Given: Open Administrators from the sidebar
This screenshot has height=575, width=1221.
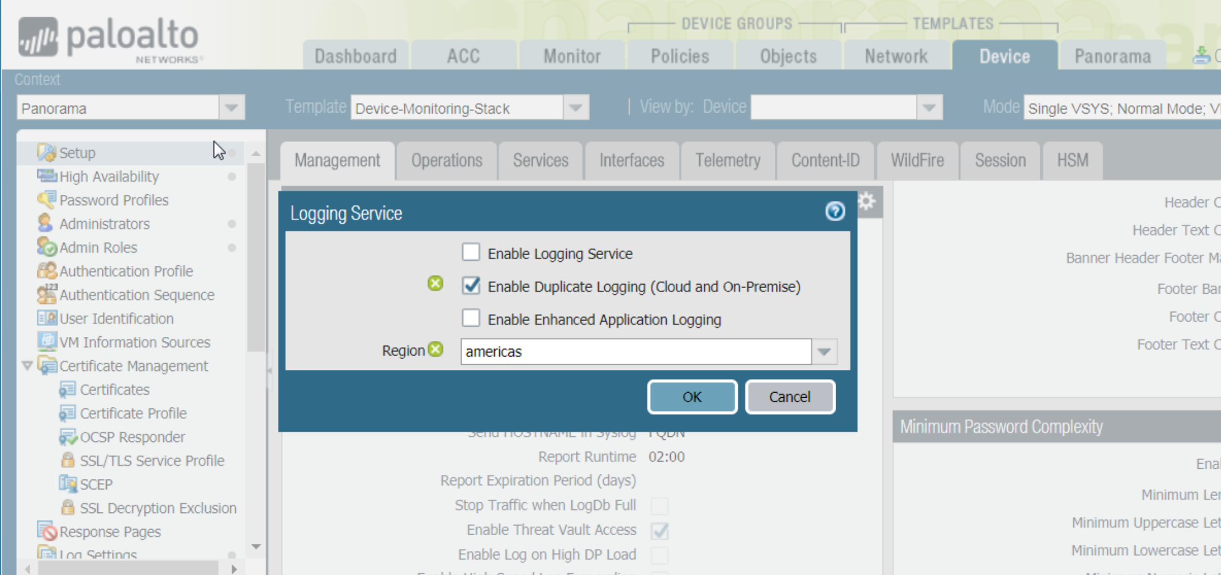Looking at the screenshot, I should (x=105, y=223).
